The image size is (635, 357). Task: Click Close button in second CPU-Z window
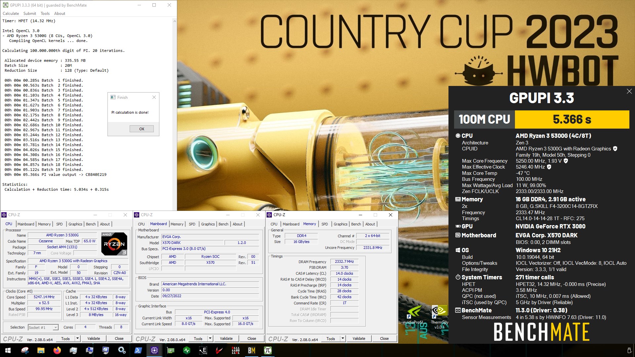pyautogui.click(x=252, y=338)
